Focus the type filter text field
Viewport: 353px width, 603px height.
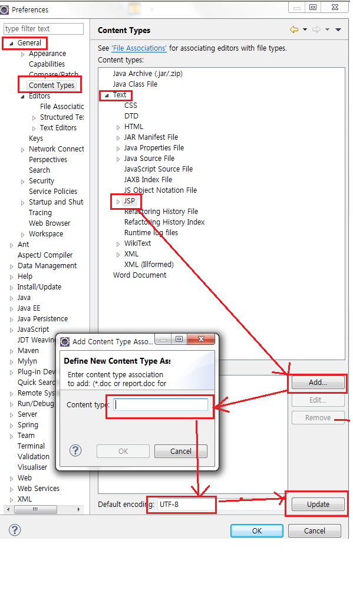[x=44, y=29]
